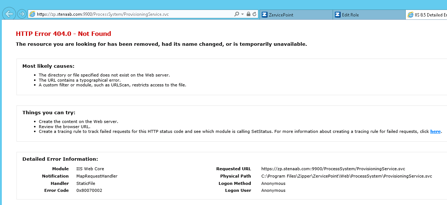Click the Physical Path value text
The width and height of the screenshot is (447, 205).
point(346,176)
